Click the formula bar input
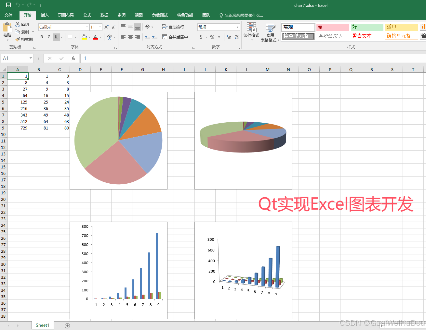This screenshot has width=426, height=330. pyautogui.click(x=253, y=58)
